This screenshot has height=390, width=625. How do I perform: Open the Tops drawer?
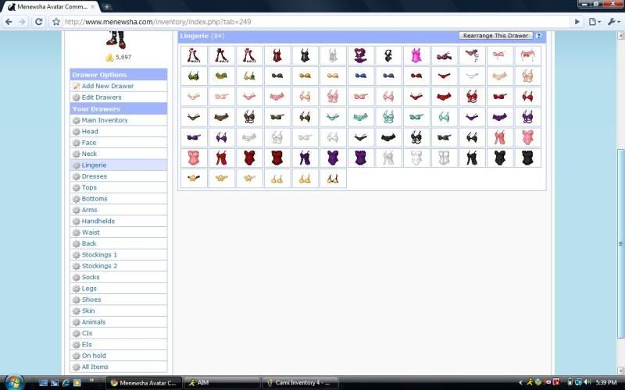click(x=89, y=187)
